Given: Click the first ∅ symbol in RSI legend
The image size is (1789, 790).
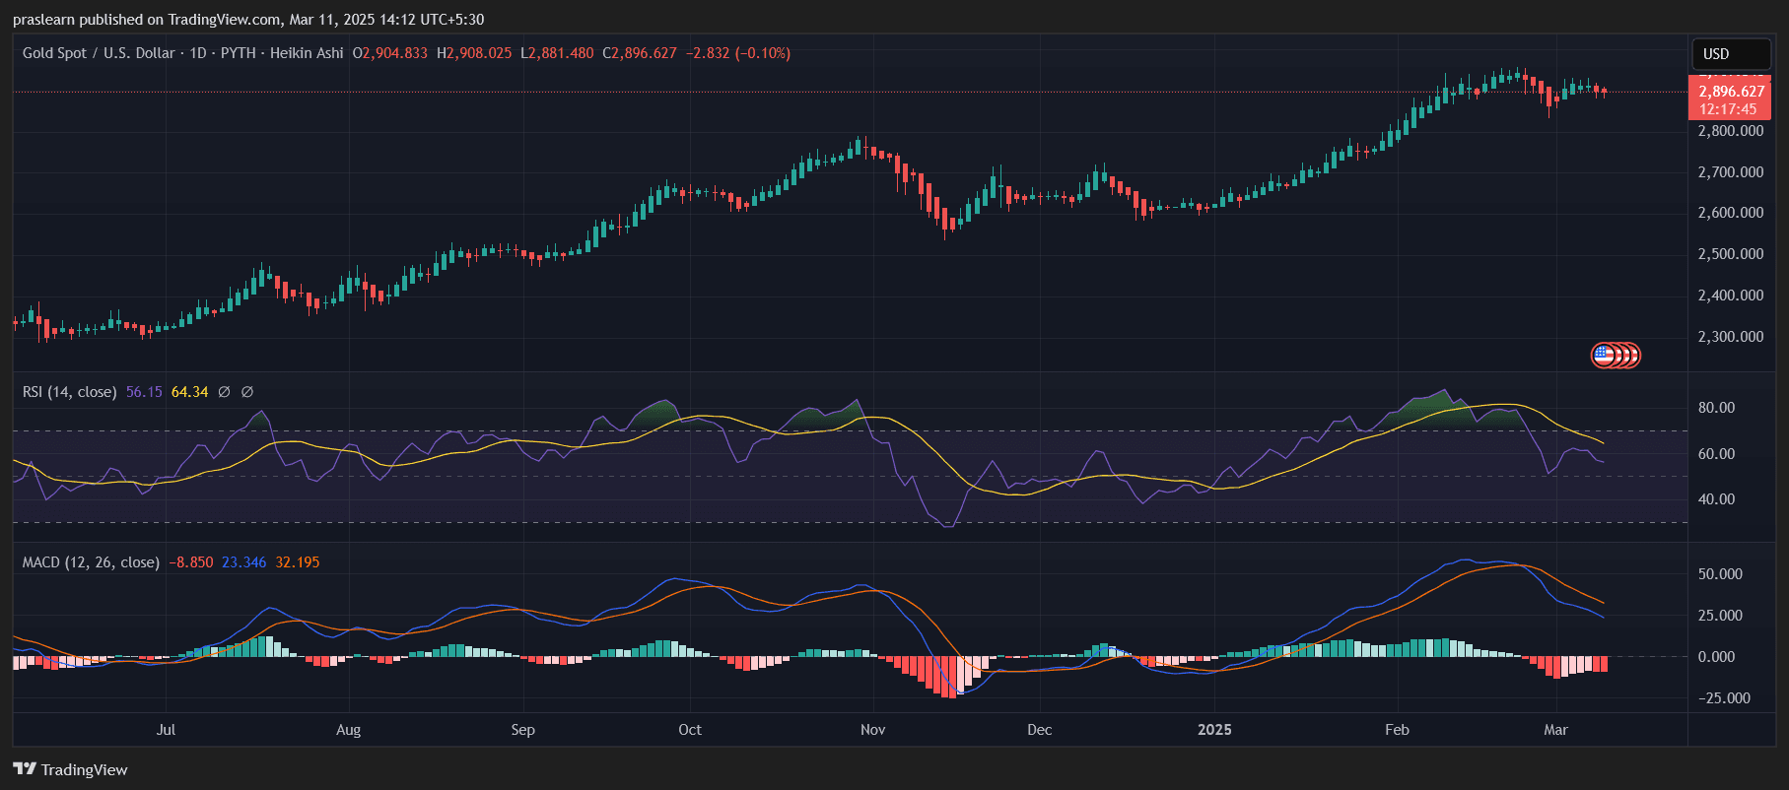Looking at the screenshot, I should pyautogui.click(x=224, y=392).
